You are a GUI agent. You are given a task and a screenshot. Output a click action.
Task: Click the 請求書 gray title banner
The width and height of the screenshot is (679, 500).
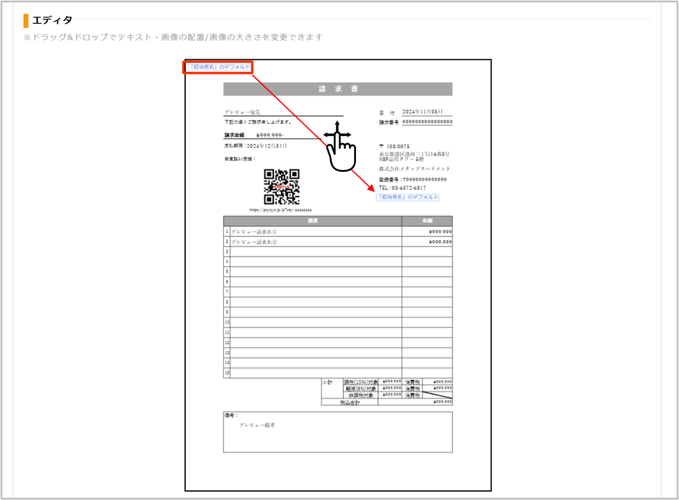pos(337,89)
